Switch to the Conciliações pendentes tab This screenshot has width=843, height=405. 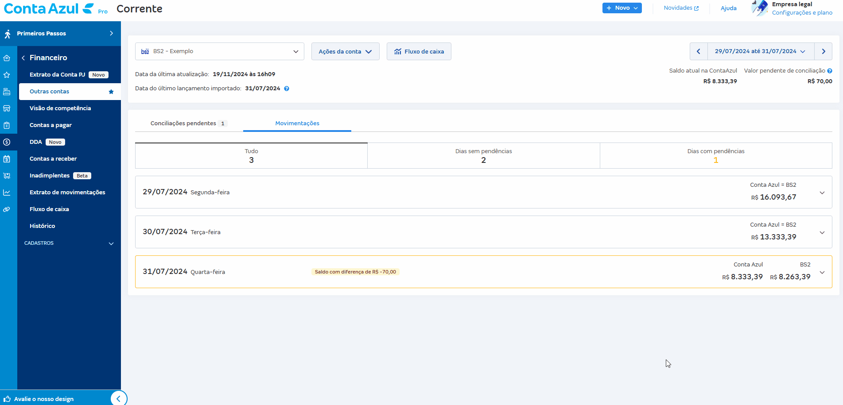(x=188, y=123)
